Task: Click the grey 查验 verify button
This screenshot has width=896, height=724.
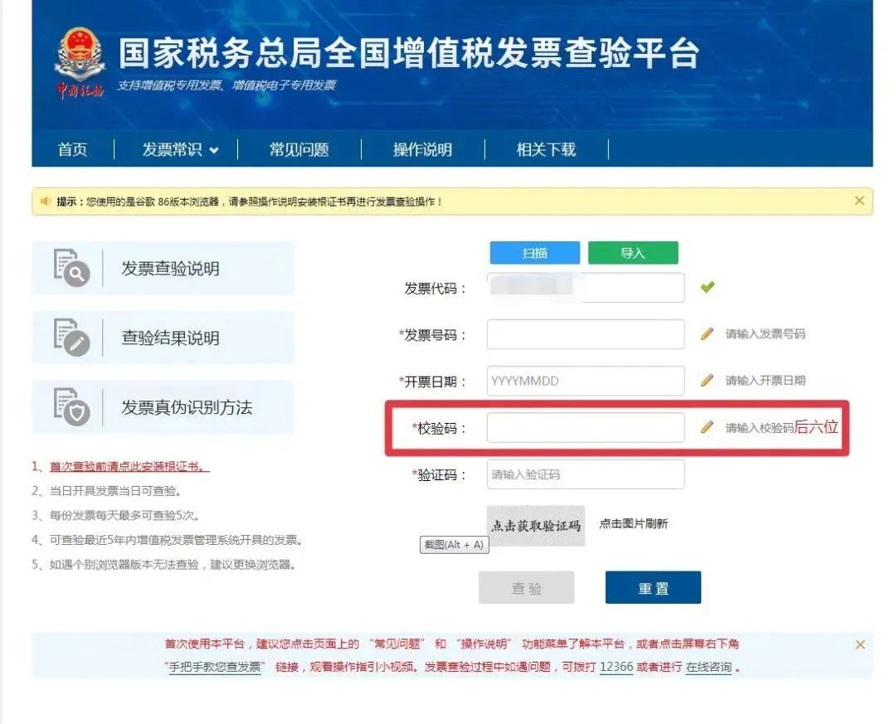Action: pyautogui.click(x=526, y=587)
